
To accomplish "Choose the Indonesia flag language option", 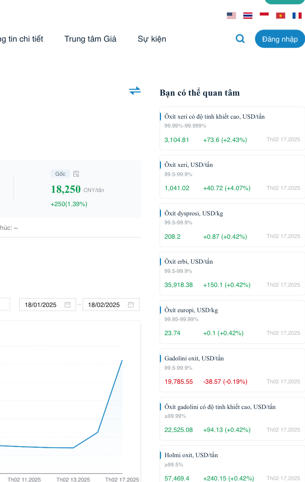I will click(x=264, y=16).
